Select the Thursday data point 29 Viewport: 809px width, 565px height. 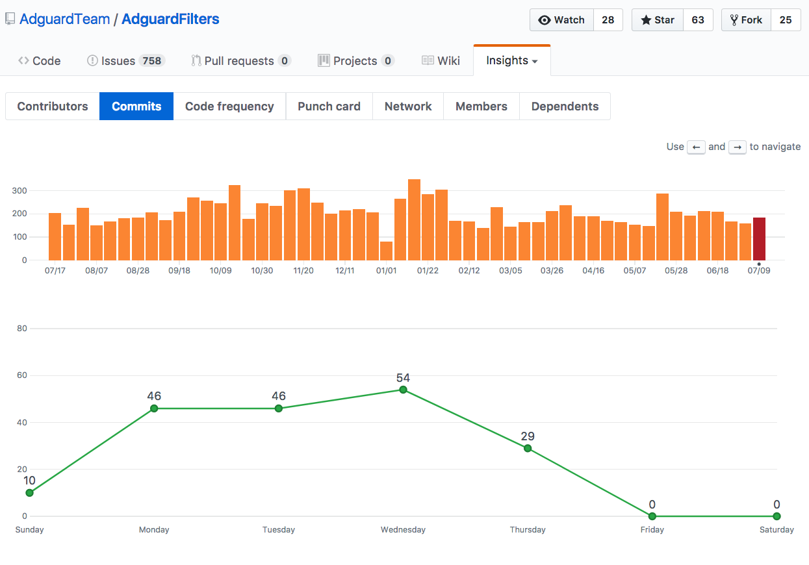tap(528, 448)
